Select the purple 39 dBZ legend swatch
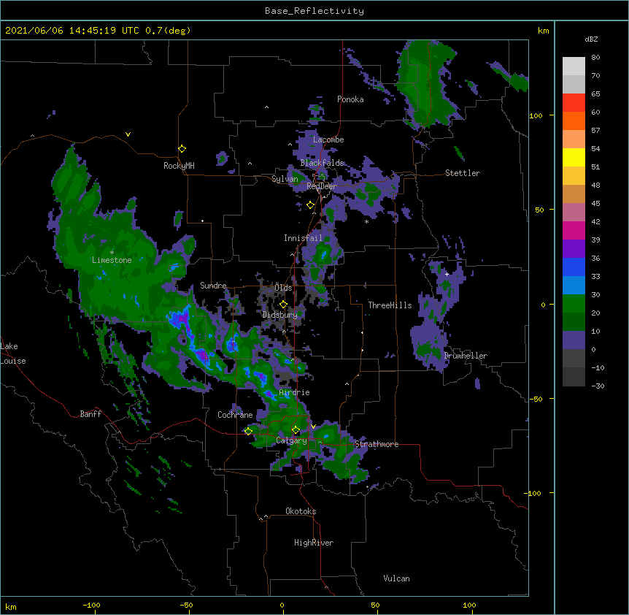Image resolution: width=629 pixels, height=615 pixels. [x=574, y=249]
